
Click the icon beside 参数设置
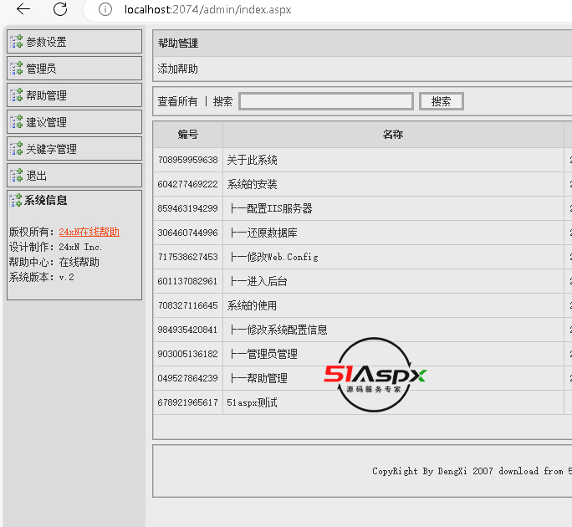tap(16, 42)
